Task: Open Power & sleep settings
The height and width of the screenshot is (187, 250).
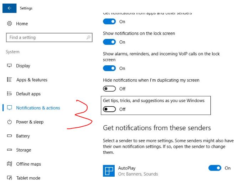Action: [30, 122]
